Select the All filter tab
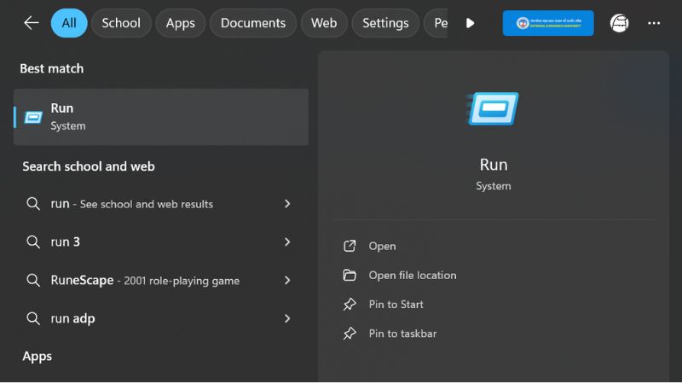 [69, 23]
